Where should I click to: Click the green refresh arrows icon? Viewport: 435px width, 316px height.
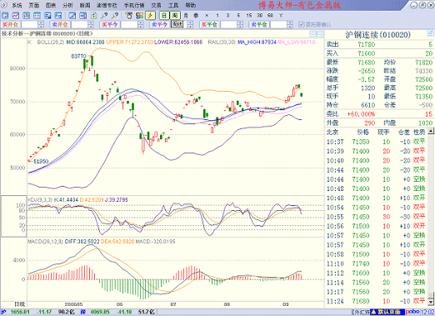click(94, 16)
